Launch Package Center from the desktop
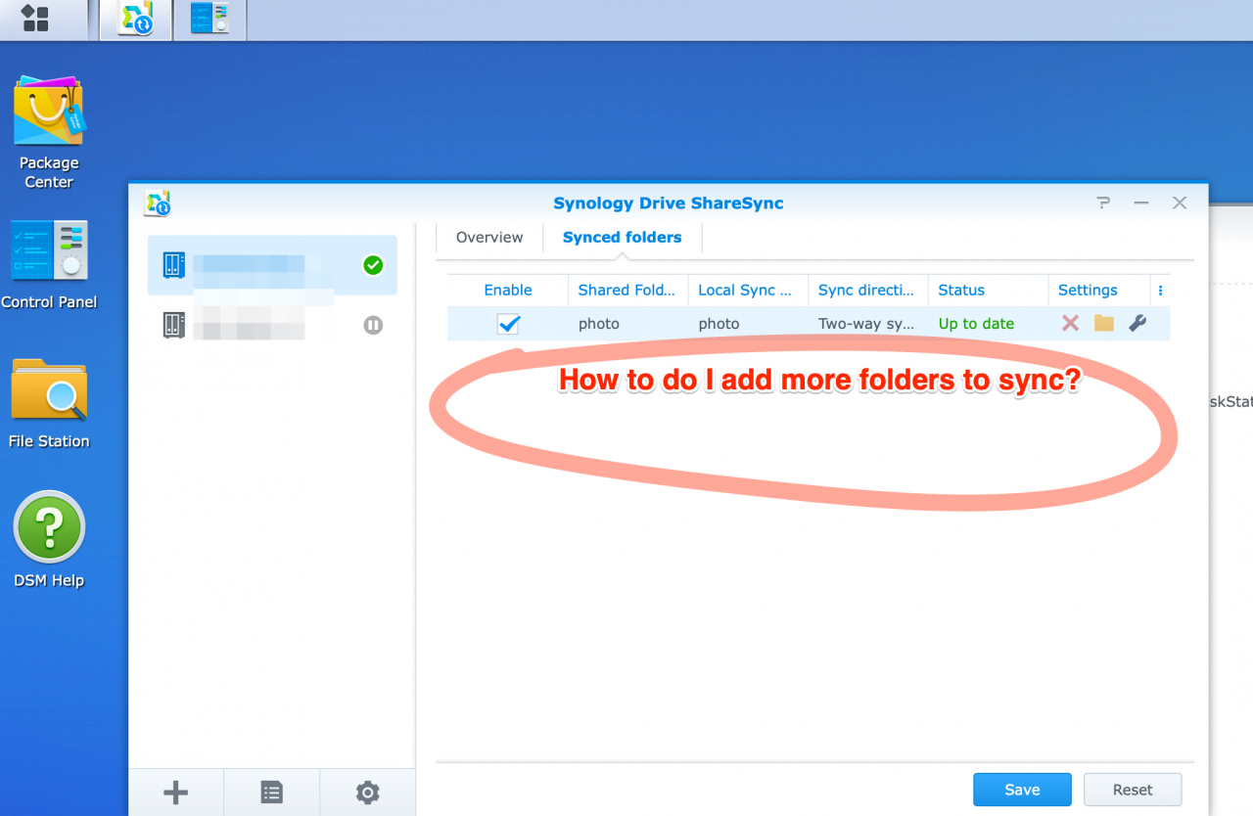1253x816 pixels. pos(48,108)
